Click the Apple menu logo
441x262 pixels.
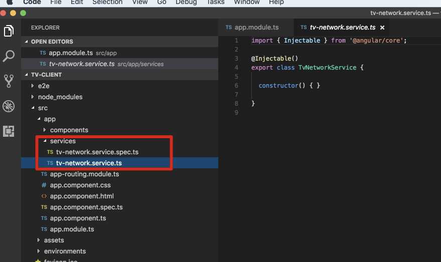pyautogui.click(x=10, y=2)
